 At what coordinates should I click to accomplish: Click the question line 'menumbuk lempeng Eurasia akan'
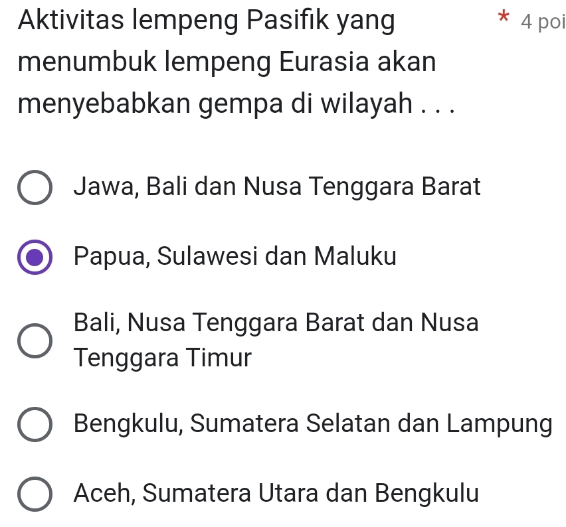227,63
